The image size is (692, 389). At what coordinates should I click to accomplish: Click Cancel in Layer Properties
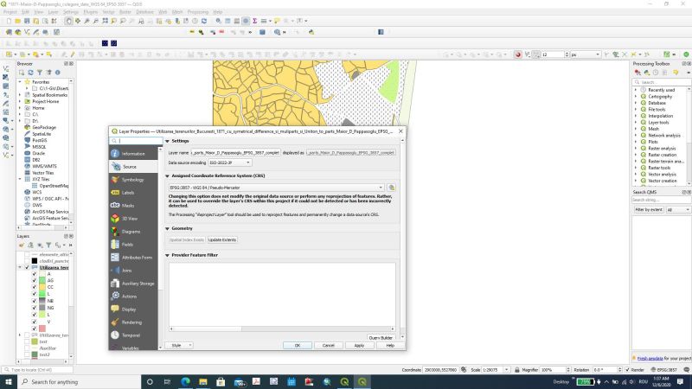point(329,345)
